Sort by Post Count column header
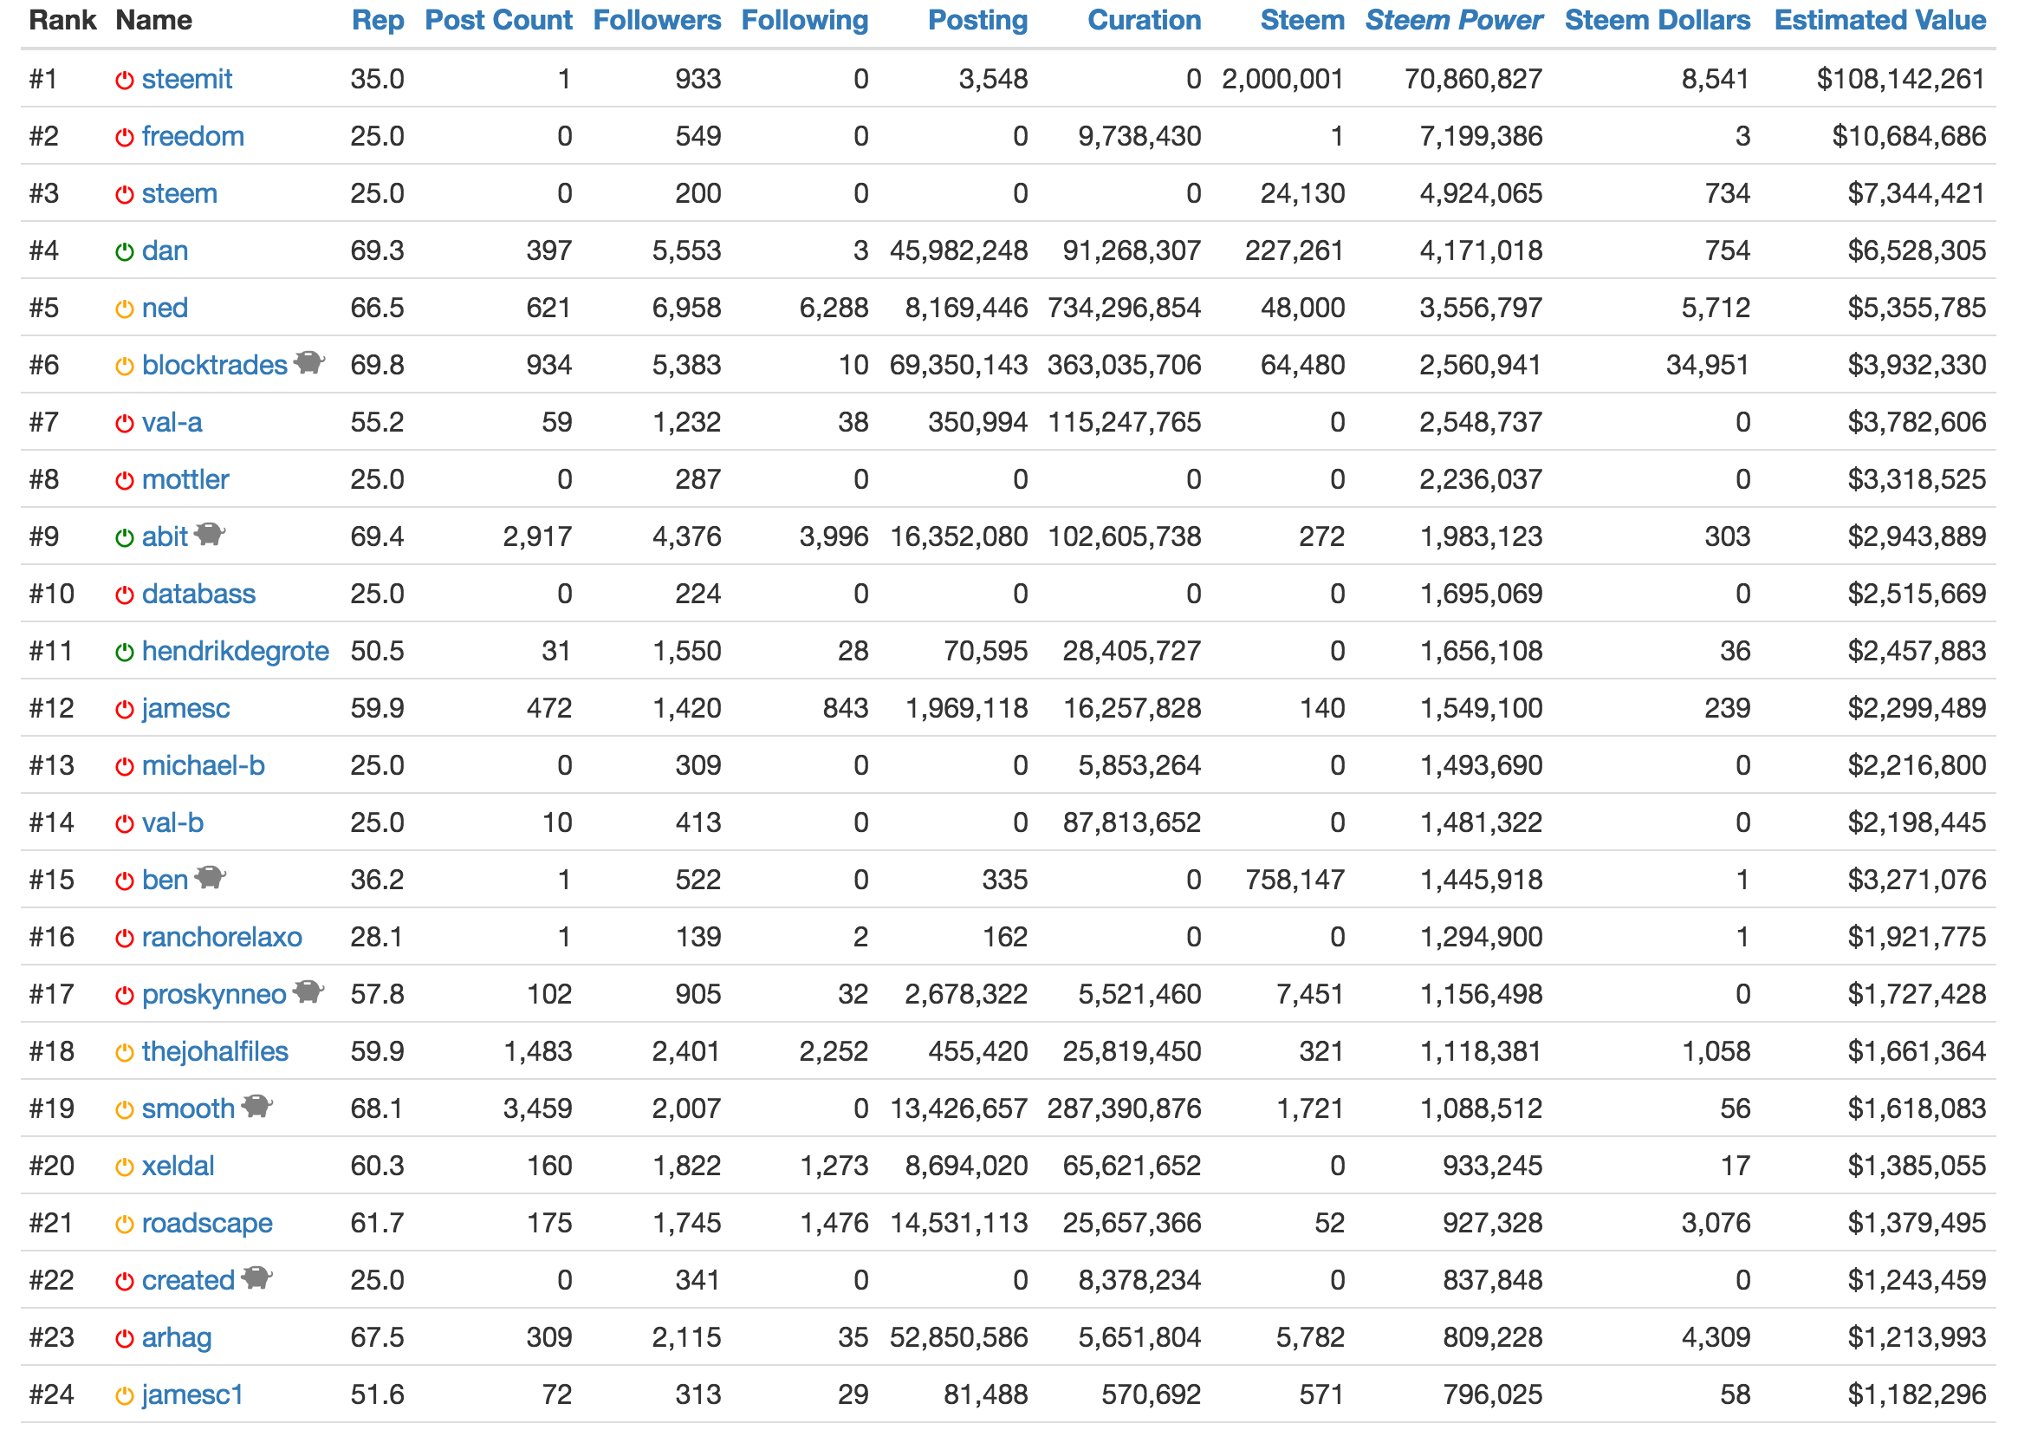This screenshot has height=1430, width=2031. [499, 20]
